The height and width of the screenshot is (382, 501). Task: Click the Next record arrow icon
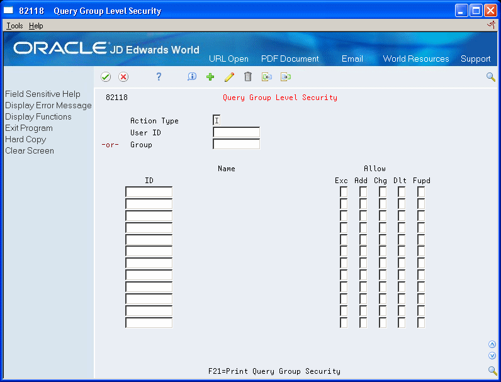point(286,77)
